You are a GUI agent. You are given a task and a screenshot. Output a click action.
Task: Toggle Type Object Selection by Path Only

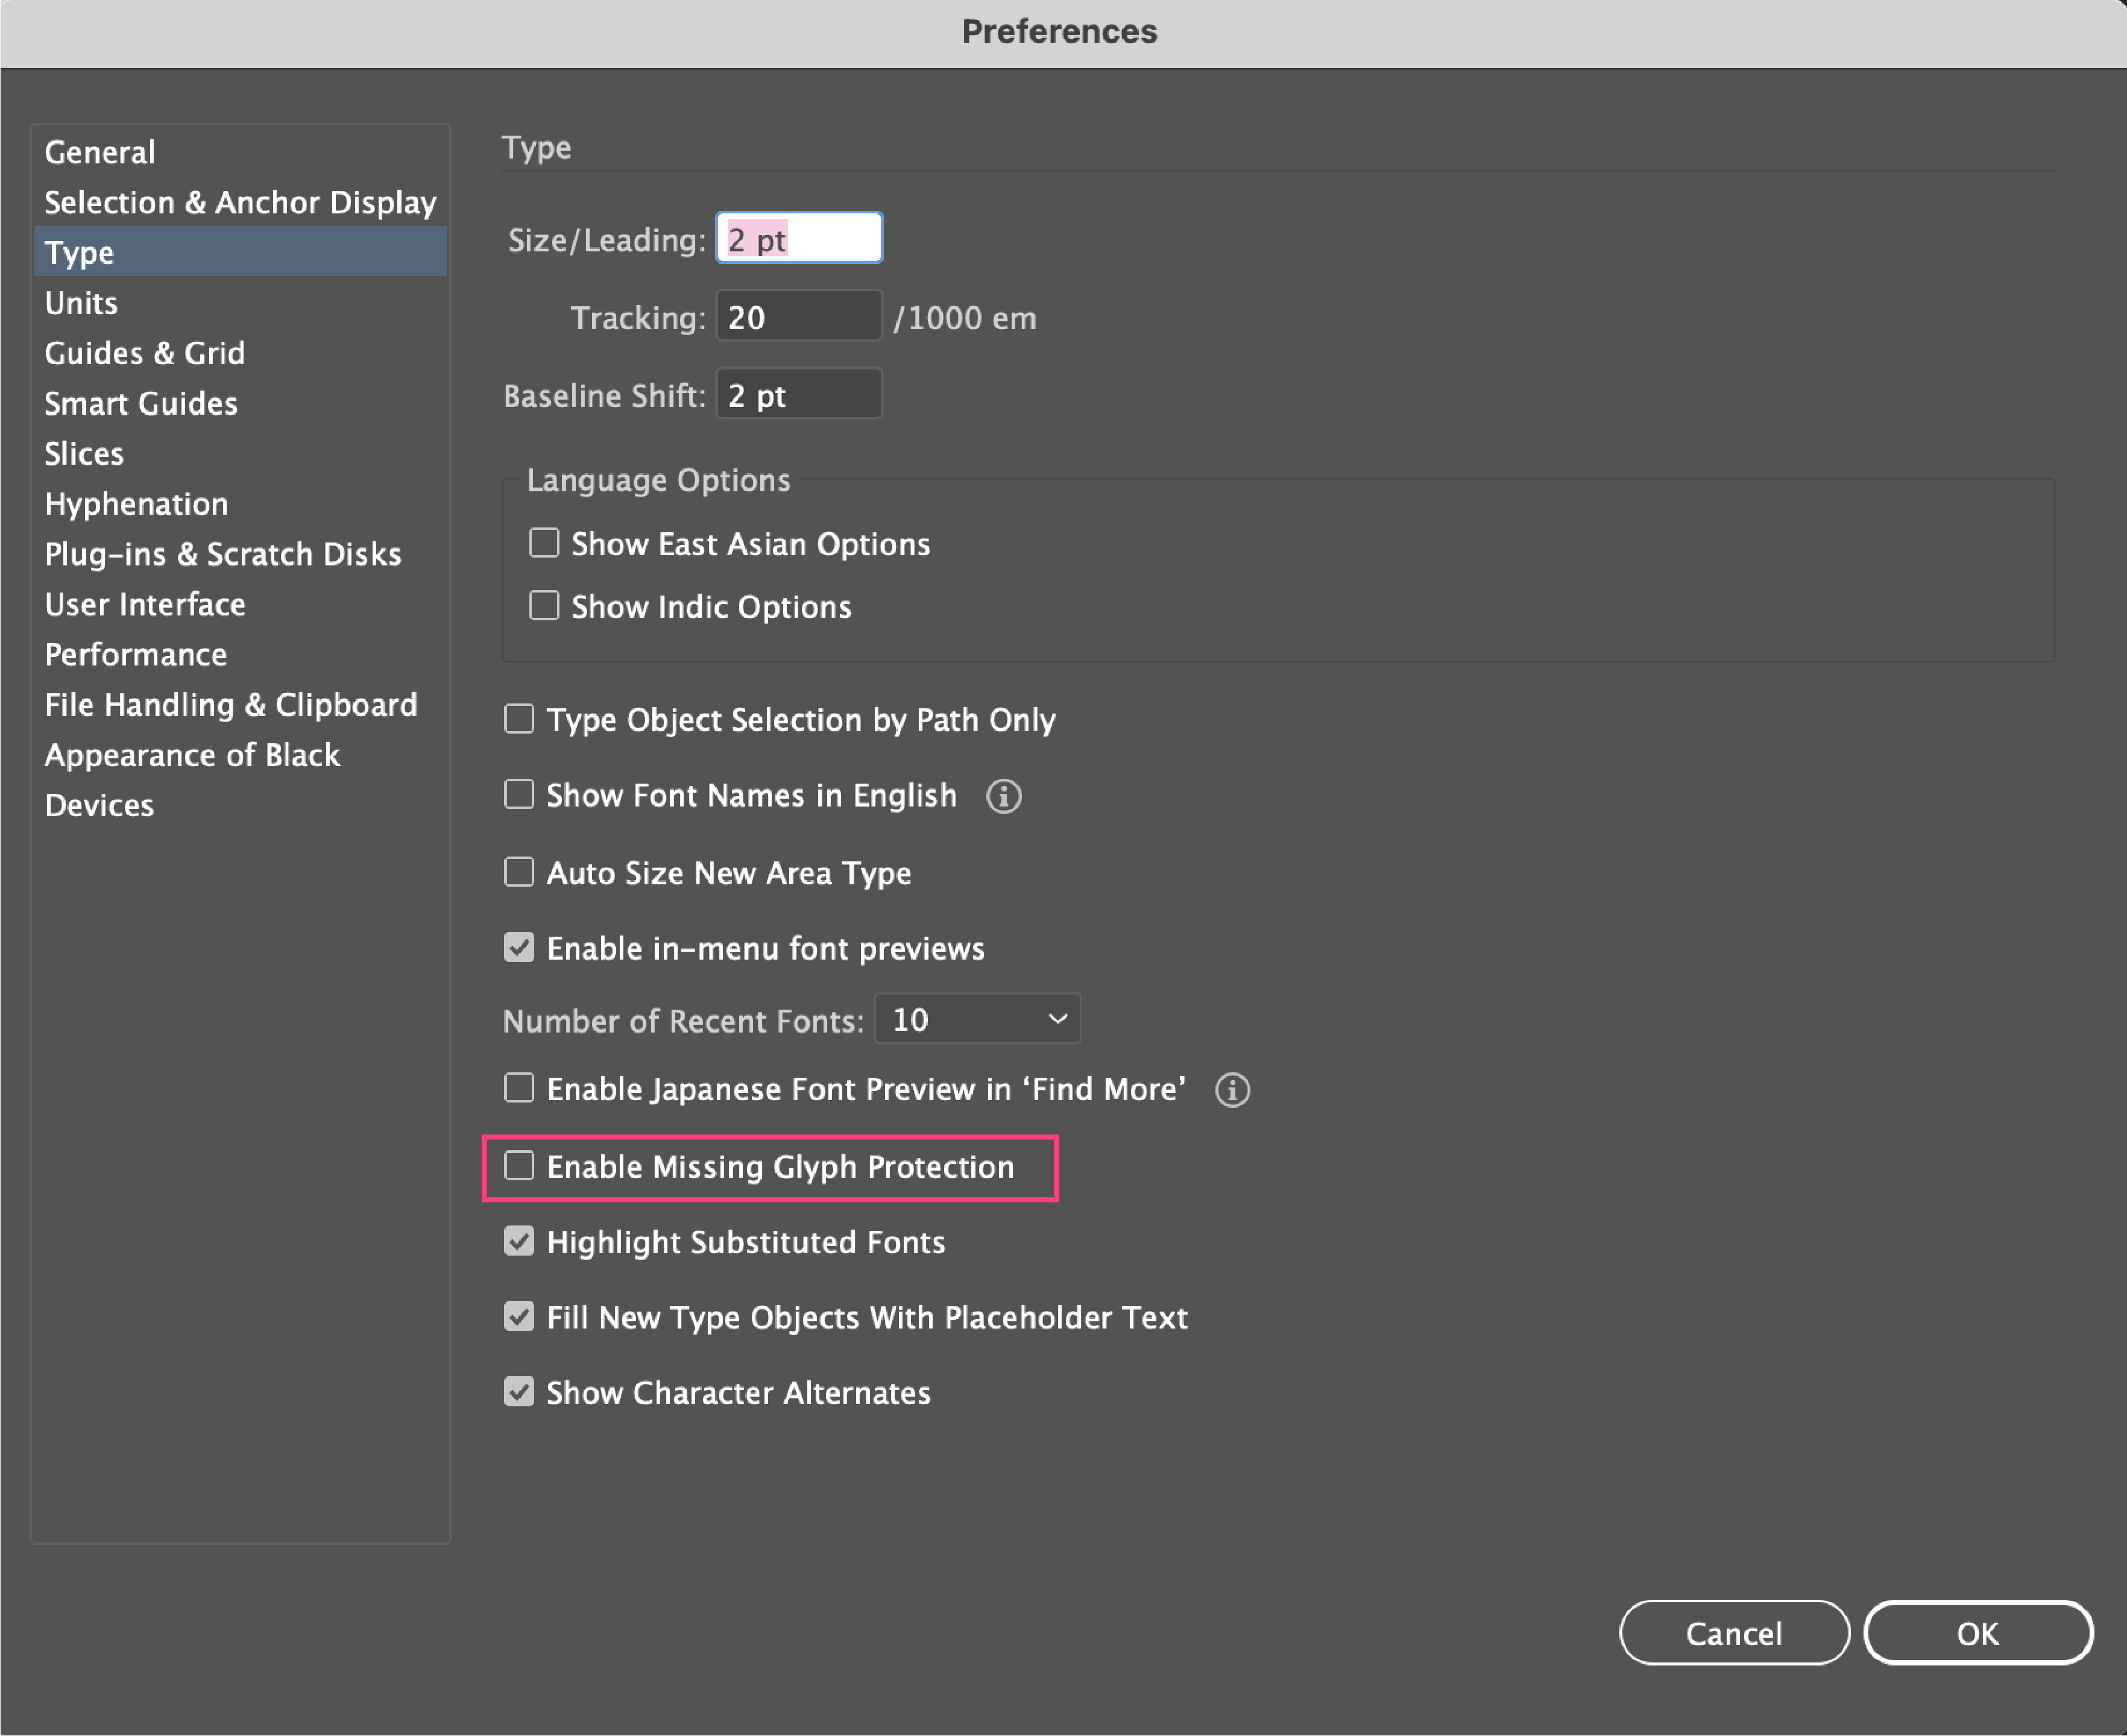519,719
